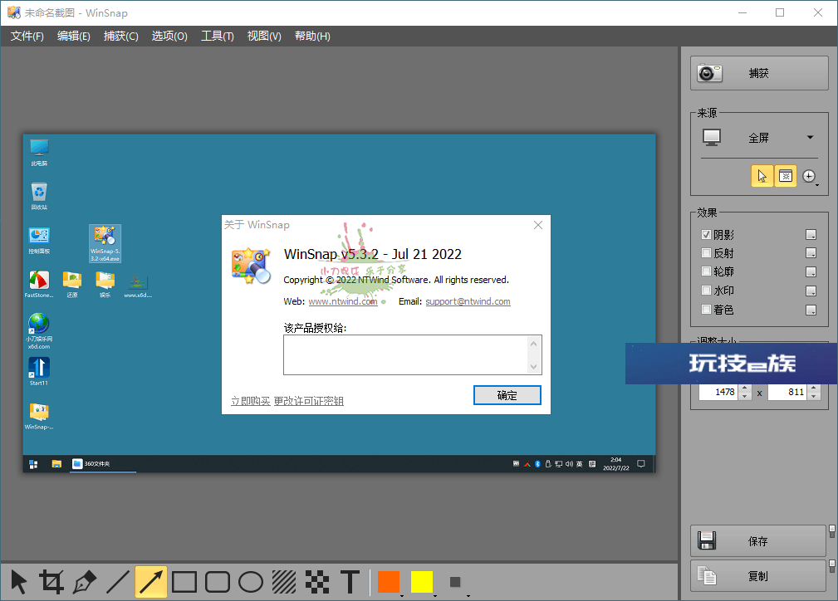Open 反射 effect options button

pos(811,252)
